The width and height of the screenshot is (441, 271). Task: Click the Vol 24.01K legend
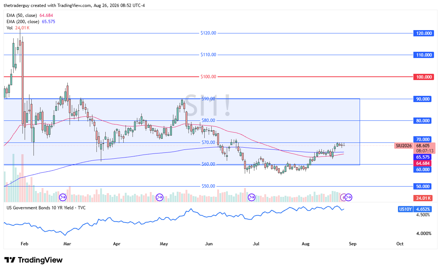[x=18, y=28]
